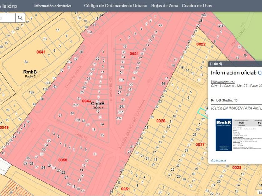Screen dimensions: 262x196
Task: Click the 'RmbB Radio 2' zone label
Action: point(30,73)
